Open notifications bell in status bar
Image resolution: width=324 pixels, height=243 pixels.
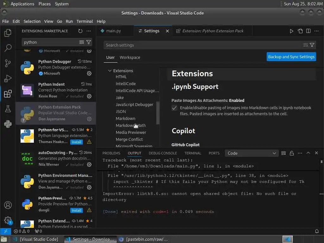316,231
